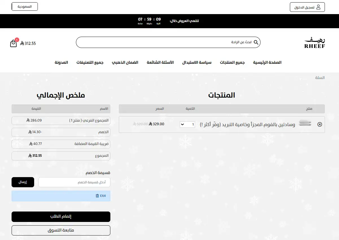Open the pillows product thumbnail
The image size is (339, 240).
305,123
